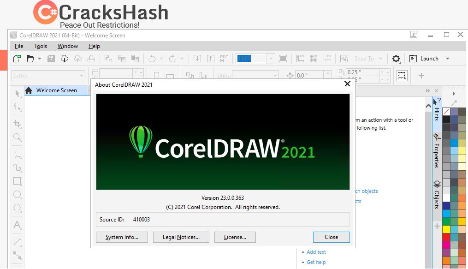Click the Quick customize plus in property bar
Viewport: 468px width, 269px height.
(421, 76)
